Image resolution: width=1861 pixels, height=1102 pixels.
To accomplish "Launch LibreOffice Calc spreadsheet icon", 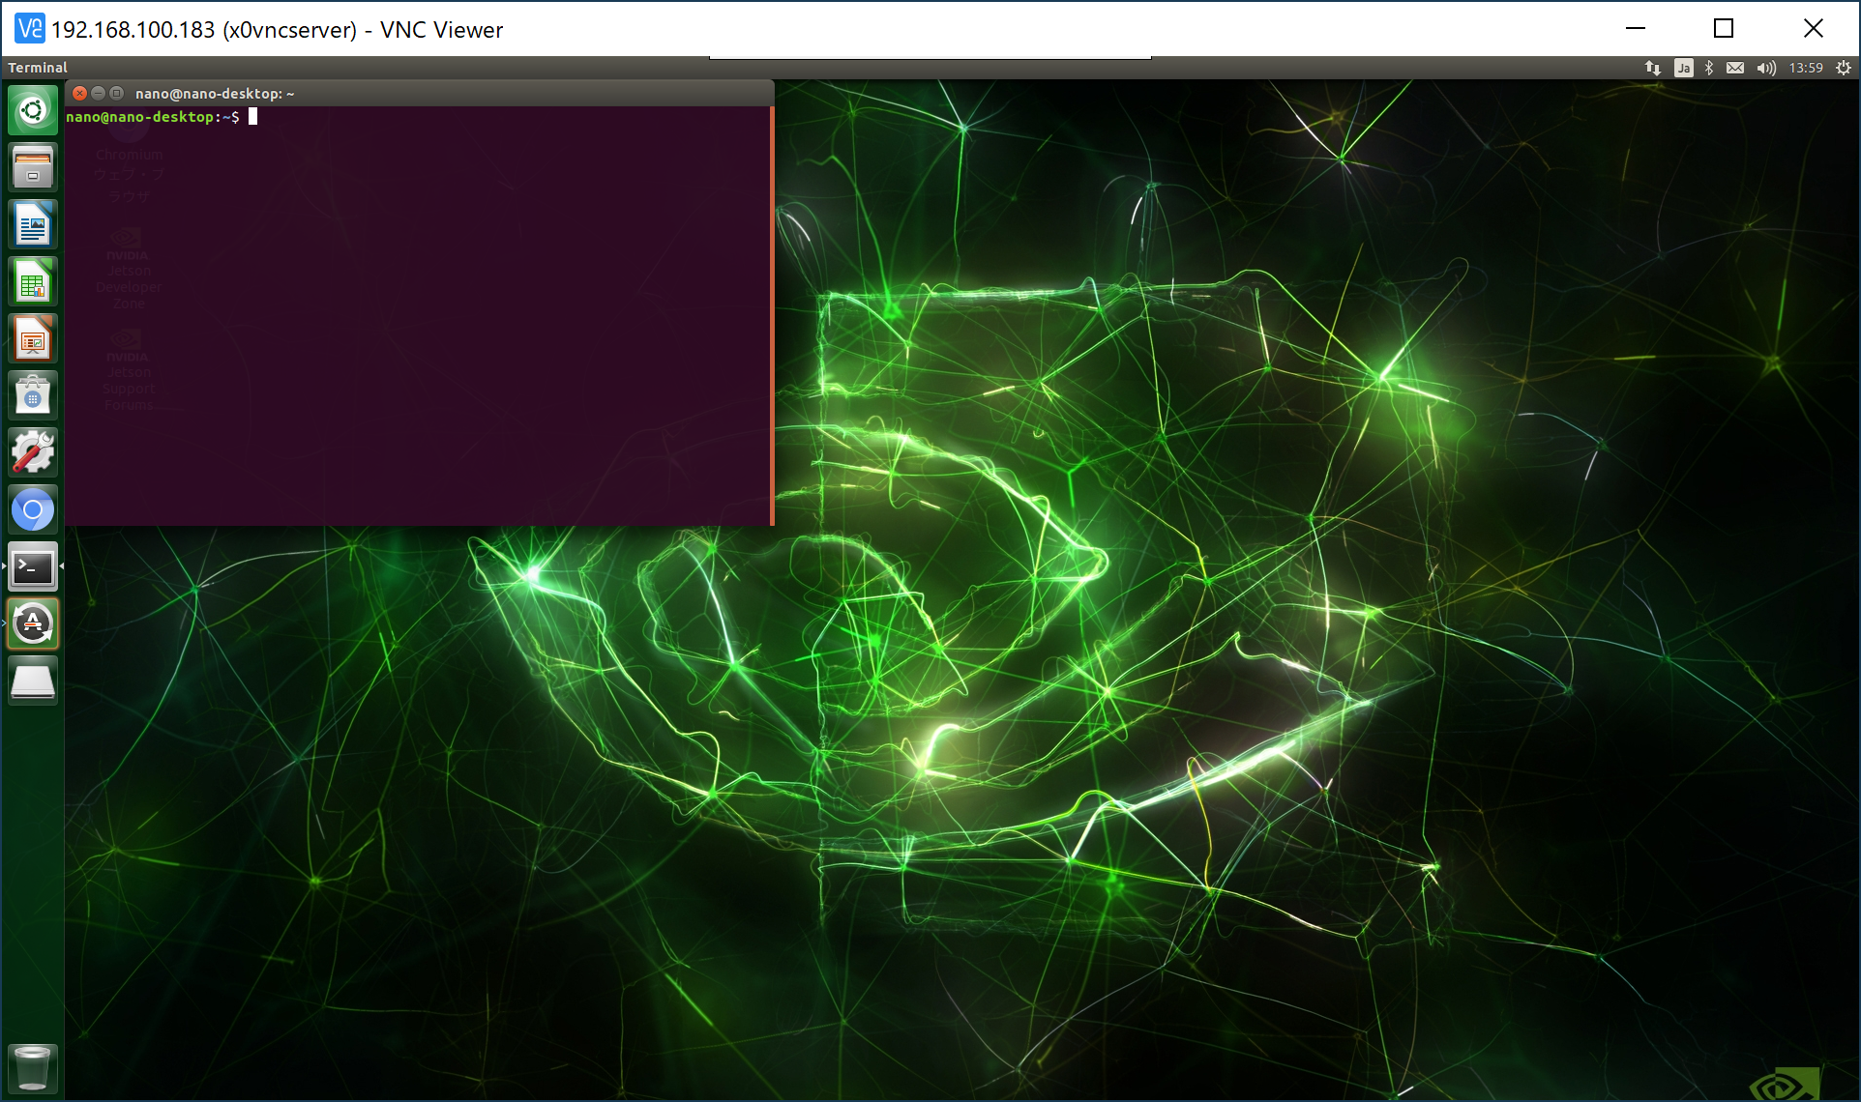I will (x=33, y=281).
